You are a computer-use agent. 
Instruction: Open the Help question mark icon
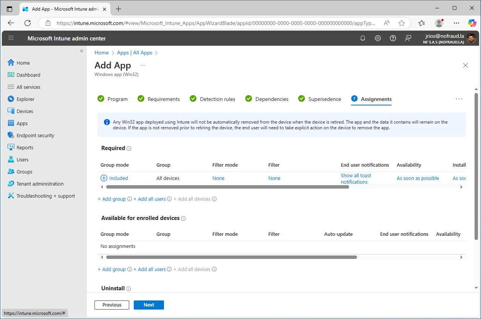[x=393, y=38]
